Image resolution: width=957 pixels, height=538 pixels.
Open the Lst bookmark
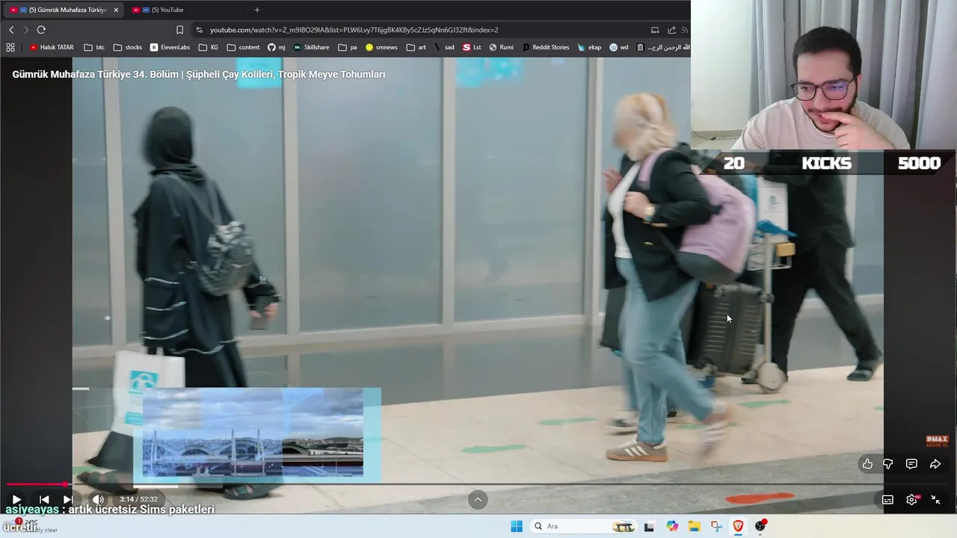click(x=472, y=47)
